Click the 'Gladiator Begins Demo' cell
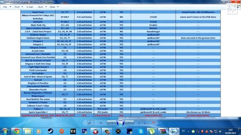The width and height of the screenshot is (241, 135). (x=38, y=38)
